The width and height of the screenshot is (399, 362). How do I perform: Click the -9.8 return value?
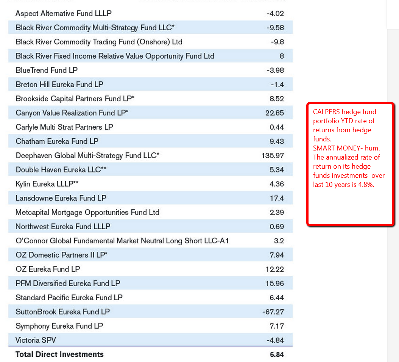click(277, 42)
